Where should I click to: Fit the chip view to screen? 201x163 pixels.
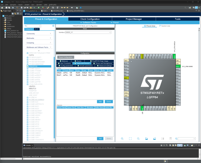pyautogui.click(x=130, y=139)
